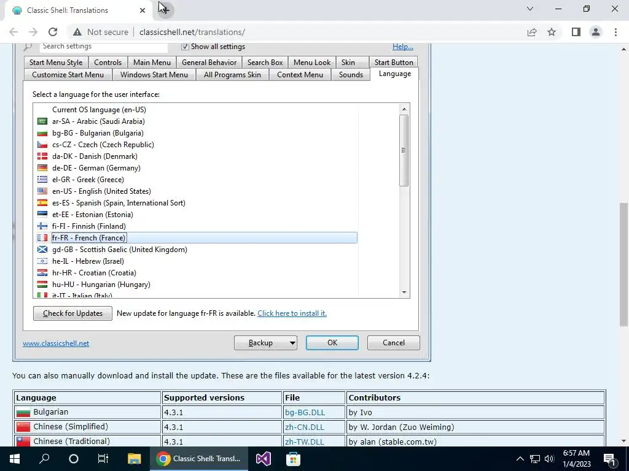The height and width of the screenshot is (471, 629).
Task: Go back using browser back arrow
Action: coord(14,32)
